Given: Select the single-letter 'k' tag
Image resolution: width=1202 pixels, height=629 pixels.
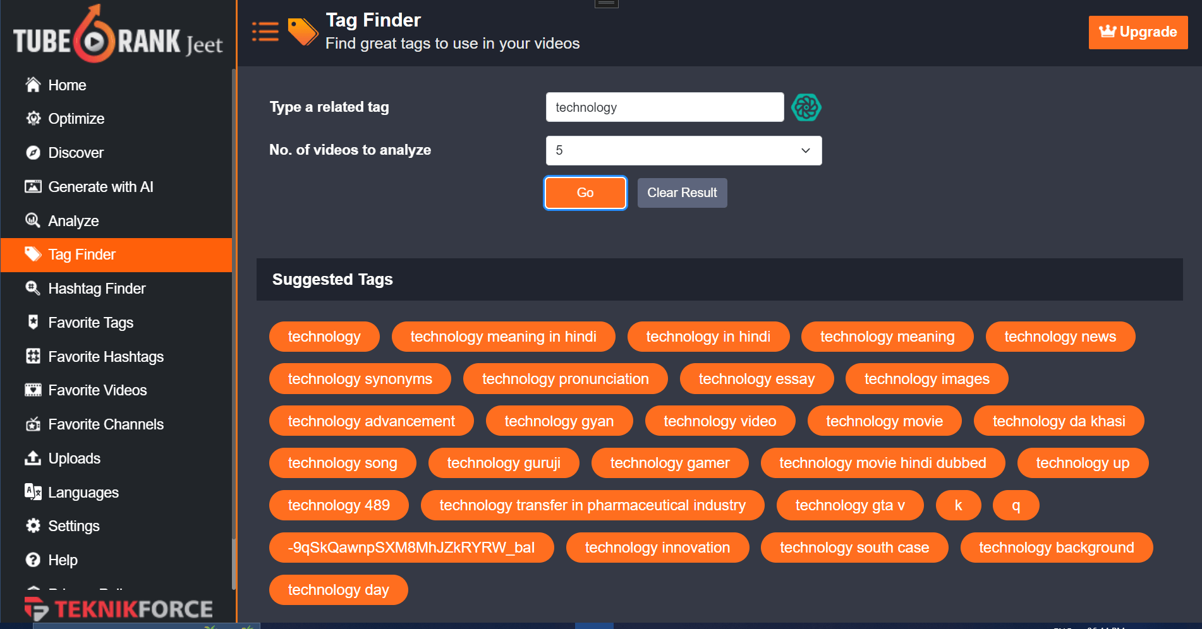Looking at the screenshot, I should tap(958, 505).
